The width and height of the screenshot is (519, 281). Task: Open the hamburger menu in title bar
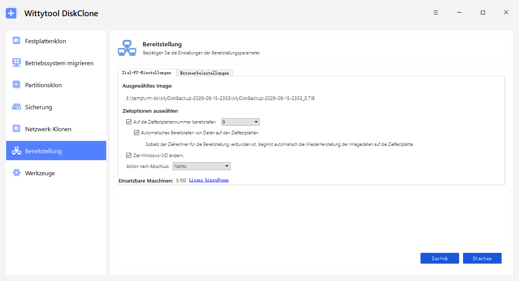tap(436, 13)
